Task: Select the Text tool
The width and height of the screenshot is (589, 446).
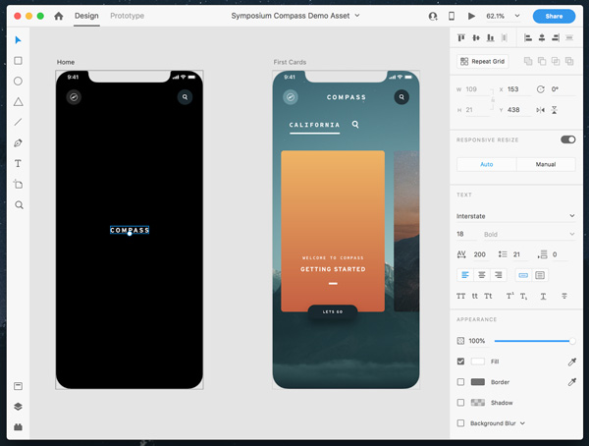Action: pos(18,164)
